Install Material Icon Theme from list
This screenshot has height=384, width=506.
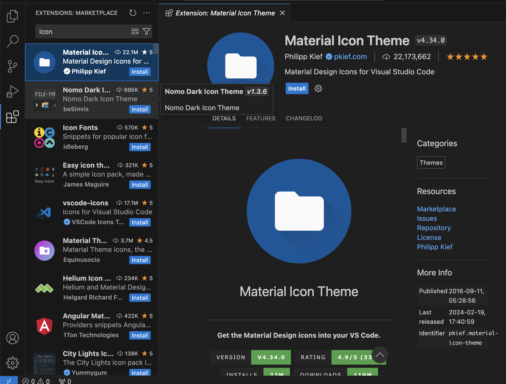coord(140,72)
